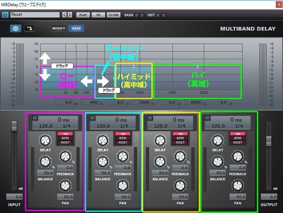Click the next preset arrow

click(69, 15)
